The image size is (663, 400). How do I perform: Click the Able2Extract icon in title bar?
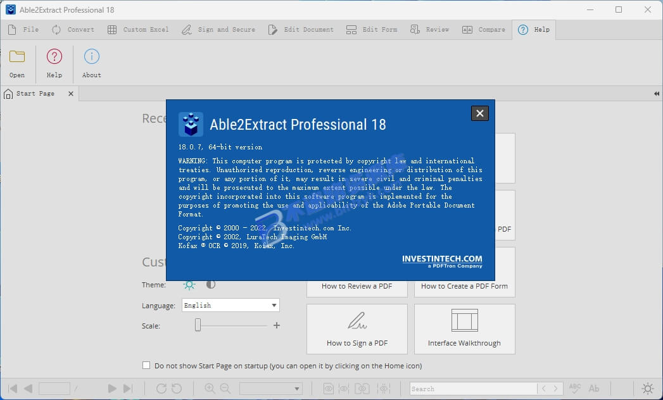coord(11,9)
